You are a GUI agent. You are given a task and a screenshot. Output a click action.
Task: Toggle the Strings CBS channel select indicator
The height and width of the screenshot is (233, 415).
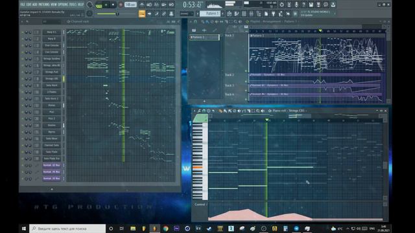(x=64, y=79)
